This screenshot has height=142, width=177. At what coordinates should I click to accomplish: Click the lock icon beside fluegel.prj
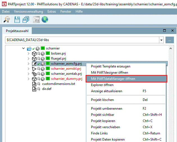tap(38, 58)
